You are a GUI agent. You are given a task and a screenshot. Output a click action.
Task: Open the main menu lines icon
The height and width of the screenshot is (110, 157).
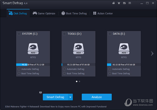tap(130, 3)
